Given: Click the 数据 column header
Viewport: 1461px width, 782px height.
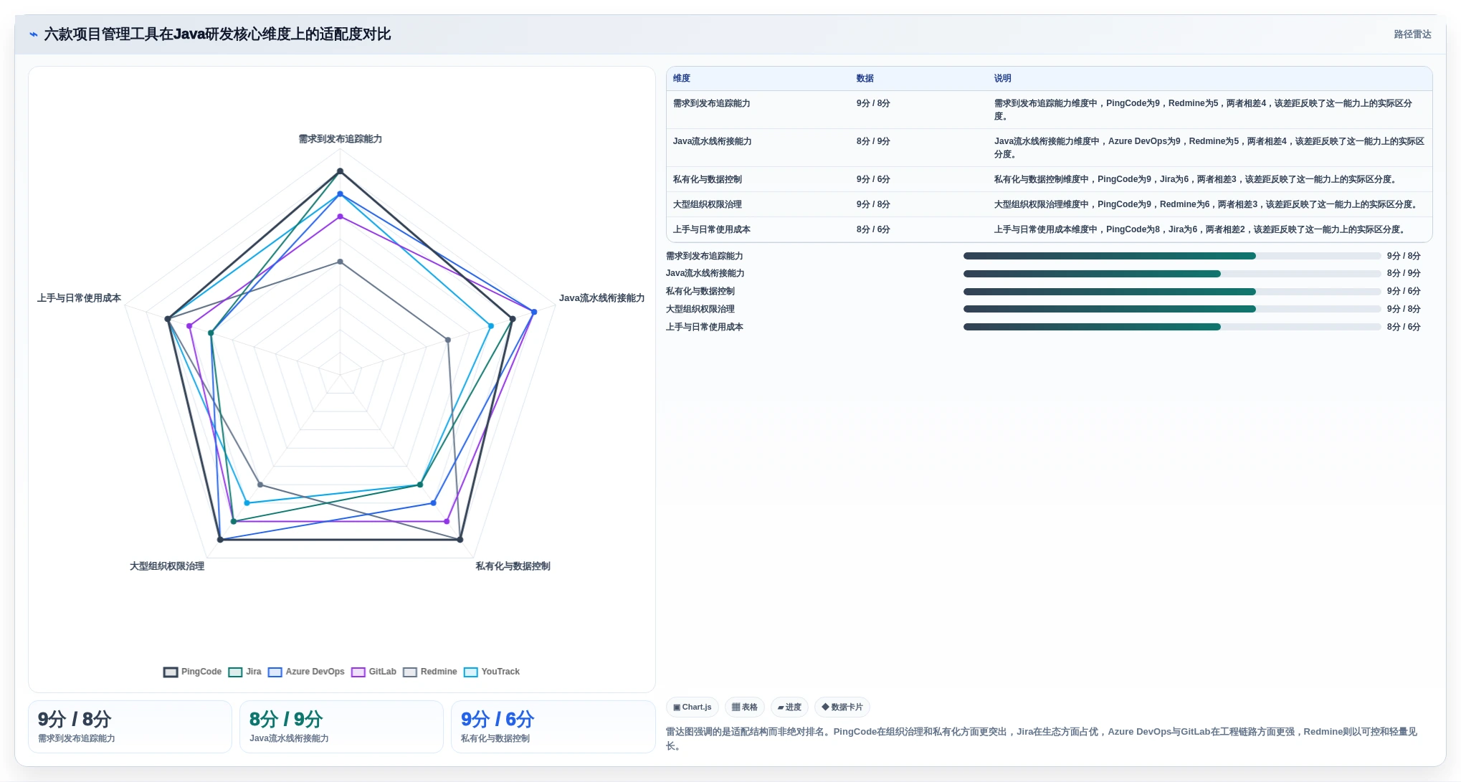Looking at the screenshot, I should (865, 78).
